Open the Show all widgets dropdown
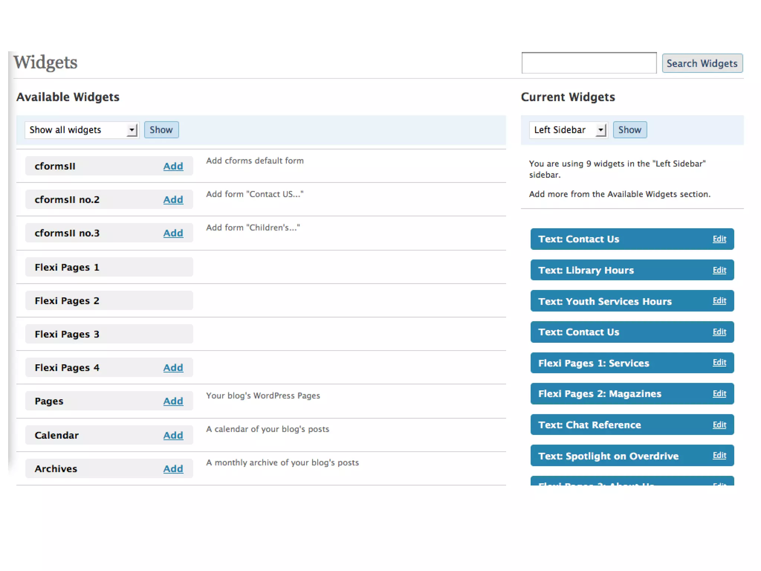The width and height of the screenshot is (761, 571). click(x=81, y=130)
